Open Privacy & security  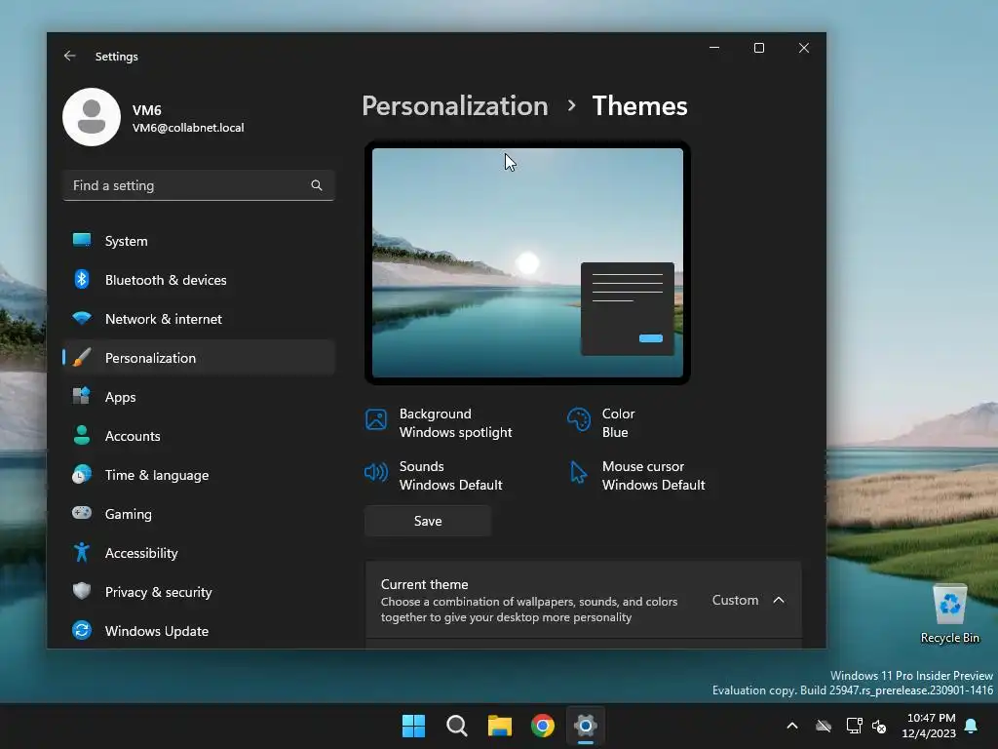(199, 592)
